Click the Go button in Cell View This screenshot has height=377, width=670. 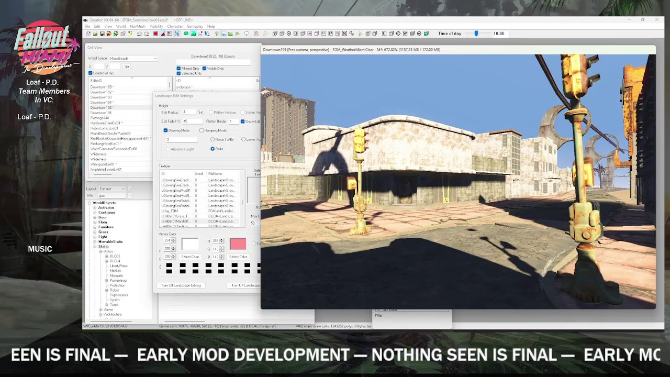click(x=126, y=66)
